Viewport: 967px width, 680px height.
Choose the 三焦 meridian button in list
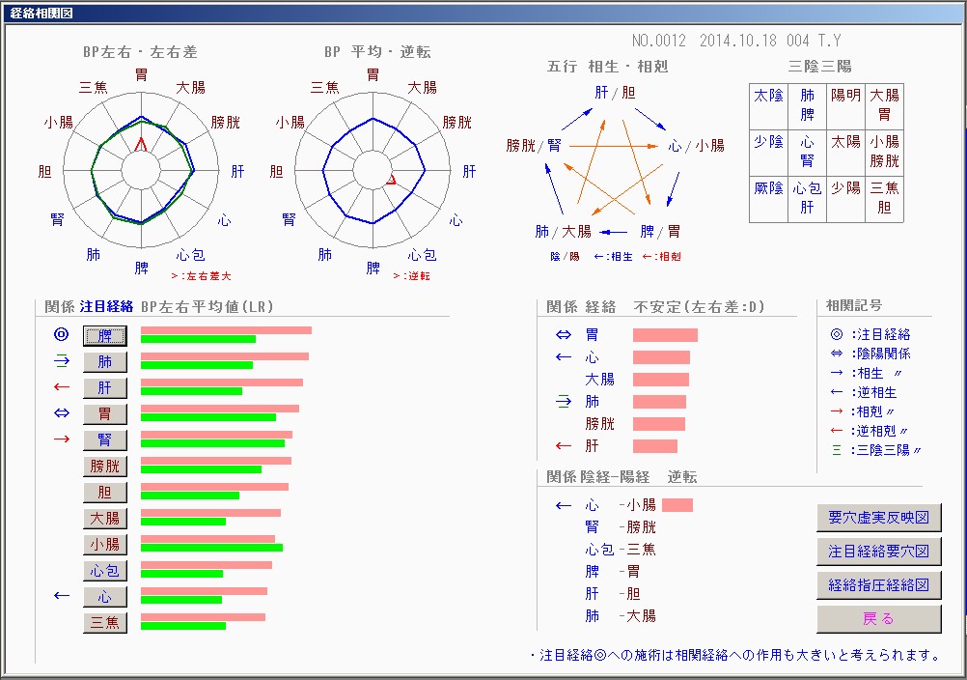click(x=105, y=623)
